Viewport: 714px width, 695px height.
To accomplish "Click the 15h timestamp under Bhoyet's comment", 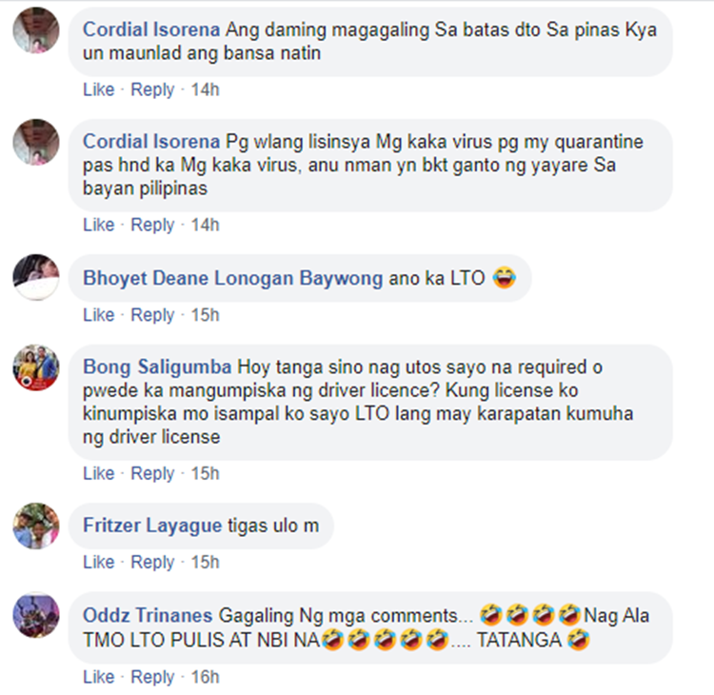I will (x=205, y=315).
